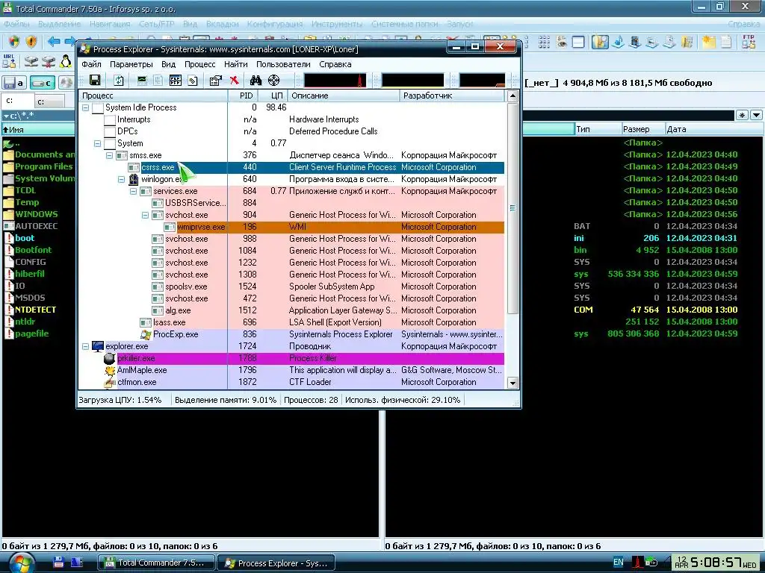Click commit history graph in toolbar
This screenshot has width=765, height=573.
click(412, 80)
